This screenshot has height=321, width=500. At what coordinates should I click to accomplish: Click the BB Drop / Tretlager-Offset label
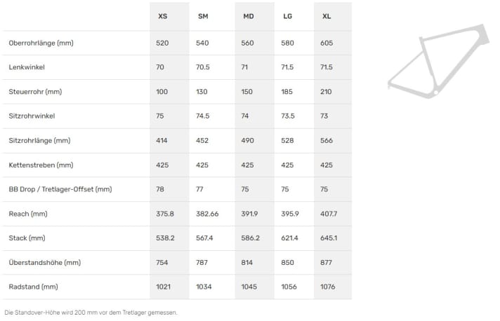(x=60, y=189)
